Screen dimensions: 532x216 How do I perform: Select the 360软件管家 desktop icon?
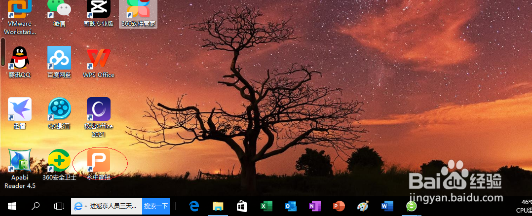click(138, 14)
